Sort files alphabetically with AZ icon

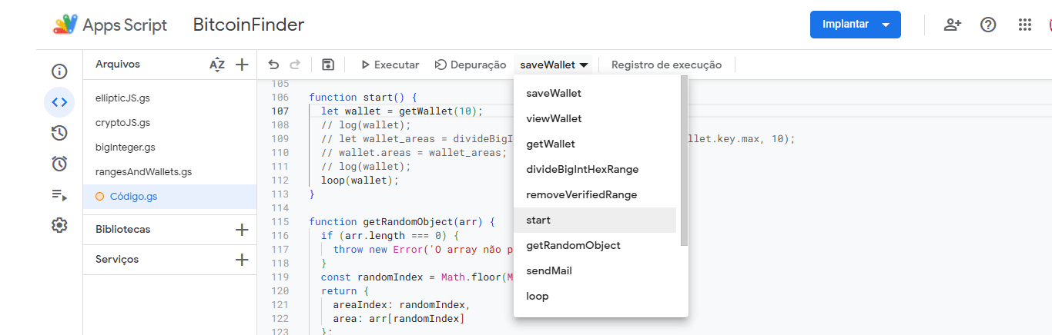(217, 65)
